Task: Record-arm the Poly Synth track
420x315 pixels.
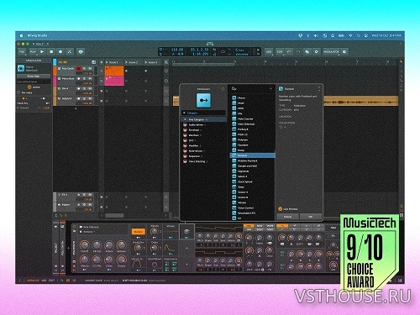Action: 79,69
